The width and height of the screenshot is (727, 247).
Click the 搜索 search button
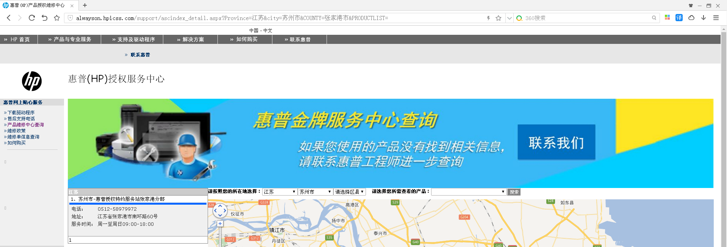click(x=514, y=192)
